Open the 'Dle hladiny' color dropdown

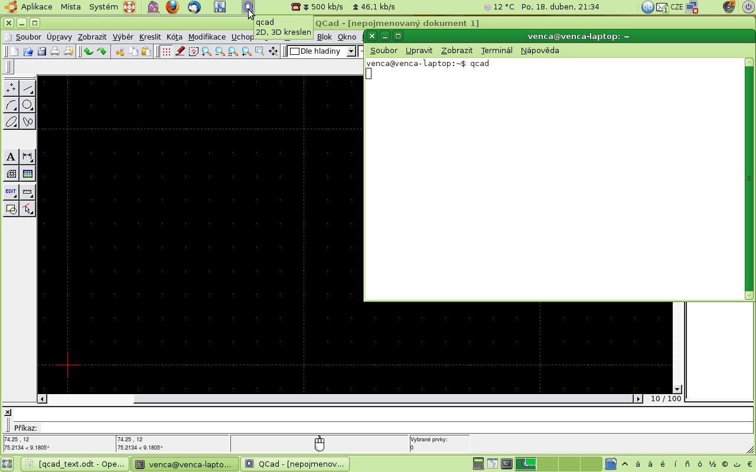coord(322,51)
